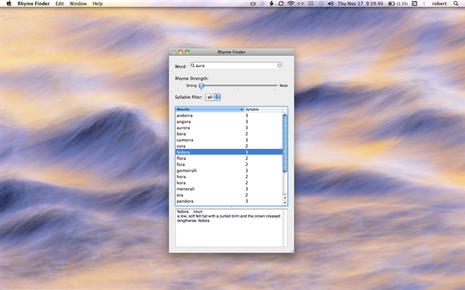Click into the Word search field
This screenshot has height=290, width=465.
point(236,66)
